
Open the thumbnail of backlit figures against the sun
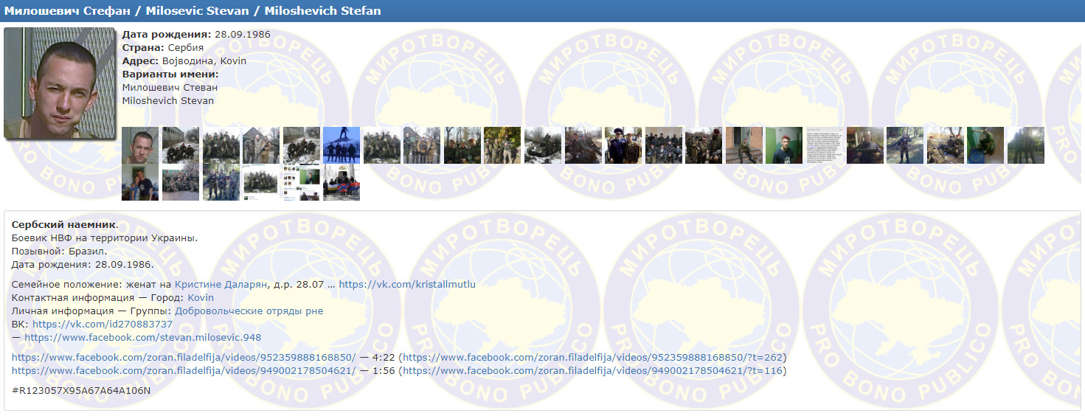(x=1026, y=145)
